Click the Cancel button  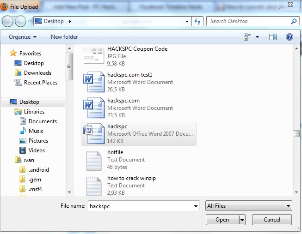pyautogui.click(x=272, y=220)
